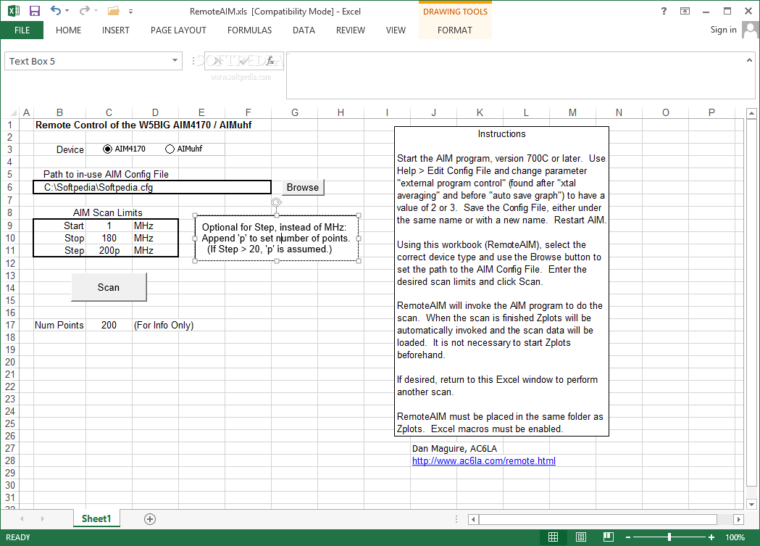Image resolution: width=760 pixels, height=546 pixels.
Task: Click the title cell Remote Control of the W5BIG
Action: point(143,125)
